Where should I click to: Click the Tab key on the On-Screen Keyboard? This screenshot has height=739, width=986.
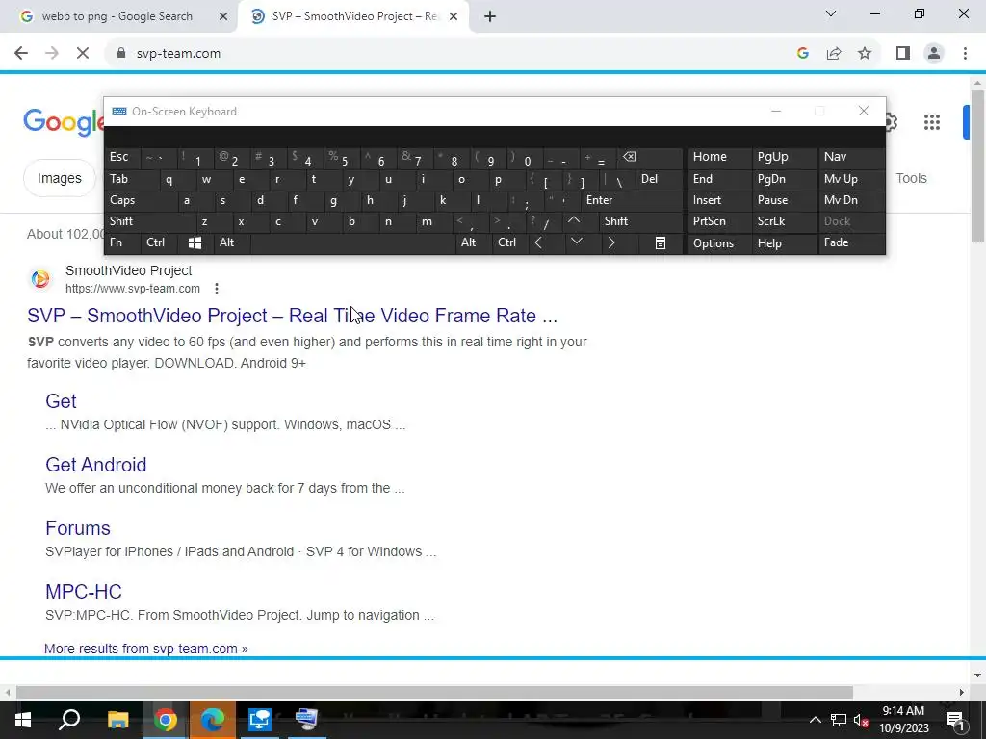point(131,179)
